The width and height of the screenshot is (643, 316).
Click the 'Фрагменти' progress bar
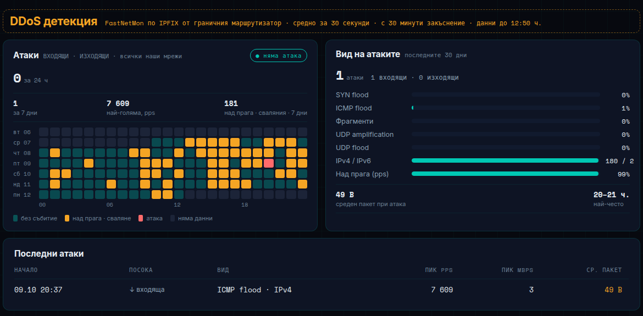[x=505, y=121]
